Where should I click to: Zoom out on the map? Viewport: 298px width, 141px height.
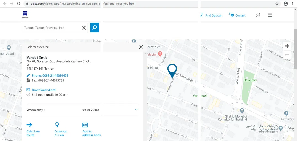point(287,55)
